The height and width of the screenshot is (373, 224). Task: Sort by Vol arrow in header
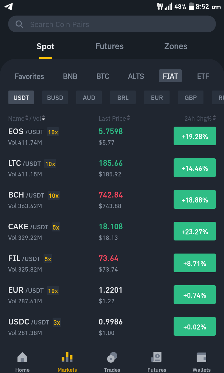tap(43, 118)
